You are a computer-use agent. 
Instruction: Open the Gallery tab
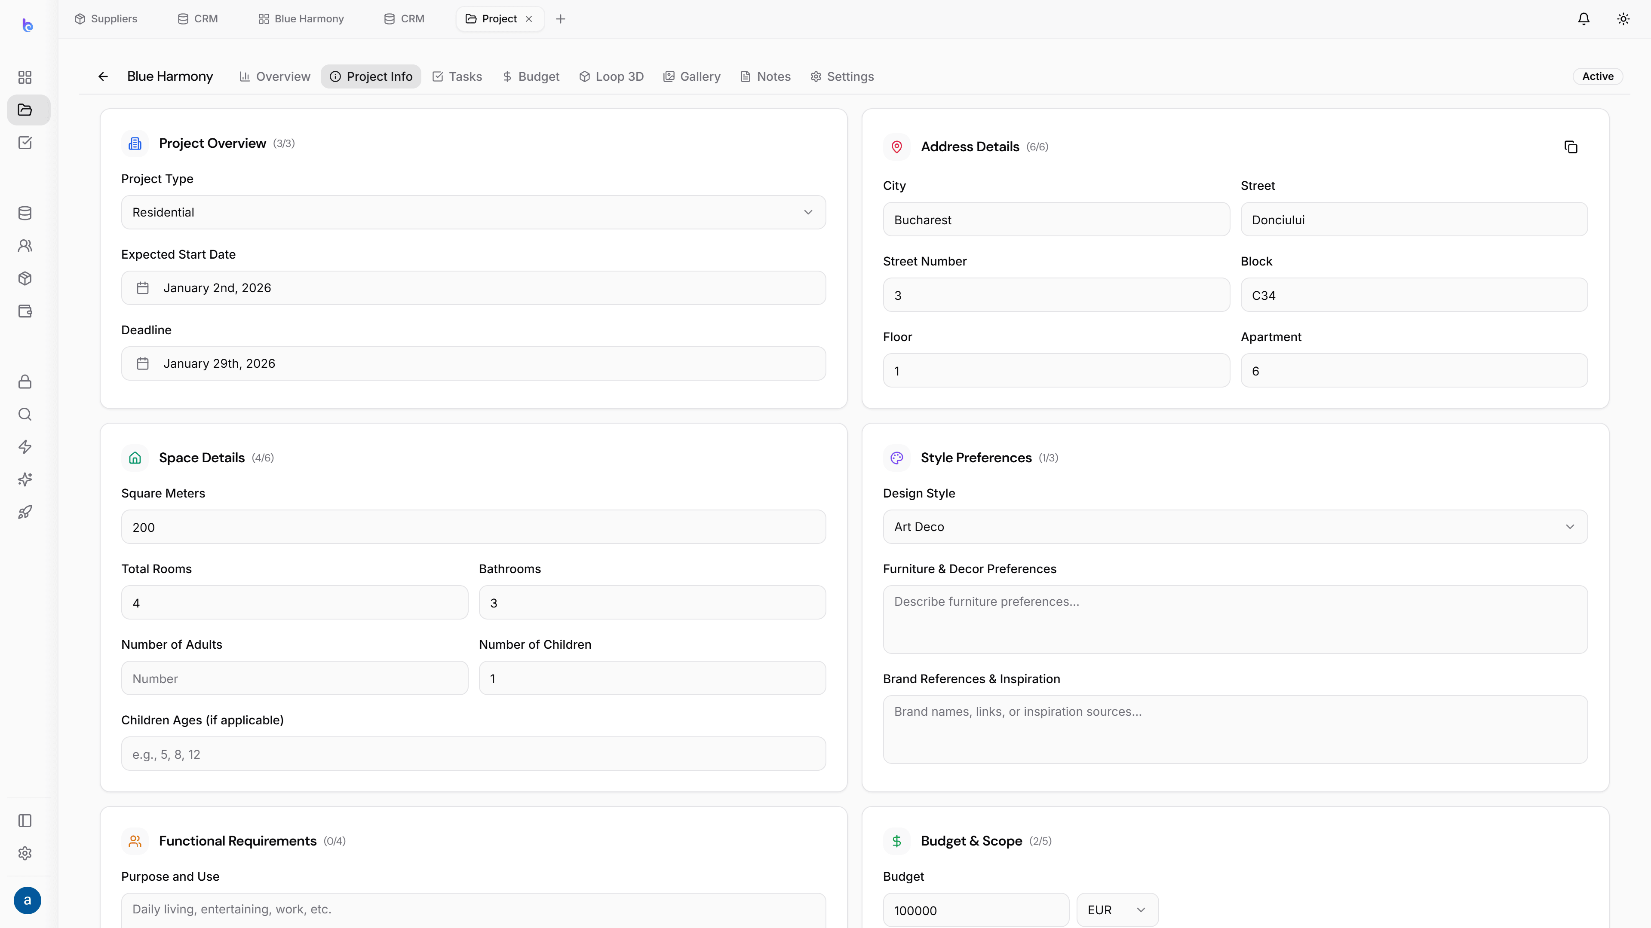(692, 77)
